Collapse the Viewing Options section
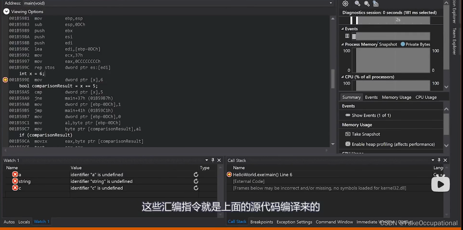Viewport: 463px width, 230px height. tap(6, 11)
